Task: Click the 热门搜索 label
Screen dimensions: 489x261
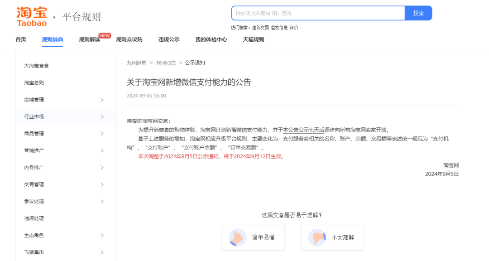Action: click(240, 28)
